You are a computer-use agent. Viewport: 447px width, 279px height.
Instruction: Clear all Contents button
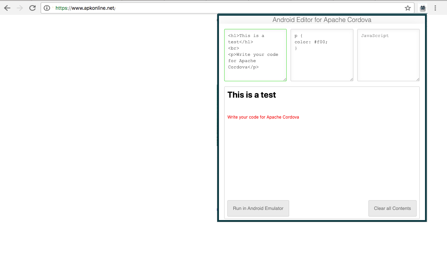pyautogui.click(x=393, y=208)
